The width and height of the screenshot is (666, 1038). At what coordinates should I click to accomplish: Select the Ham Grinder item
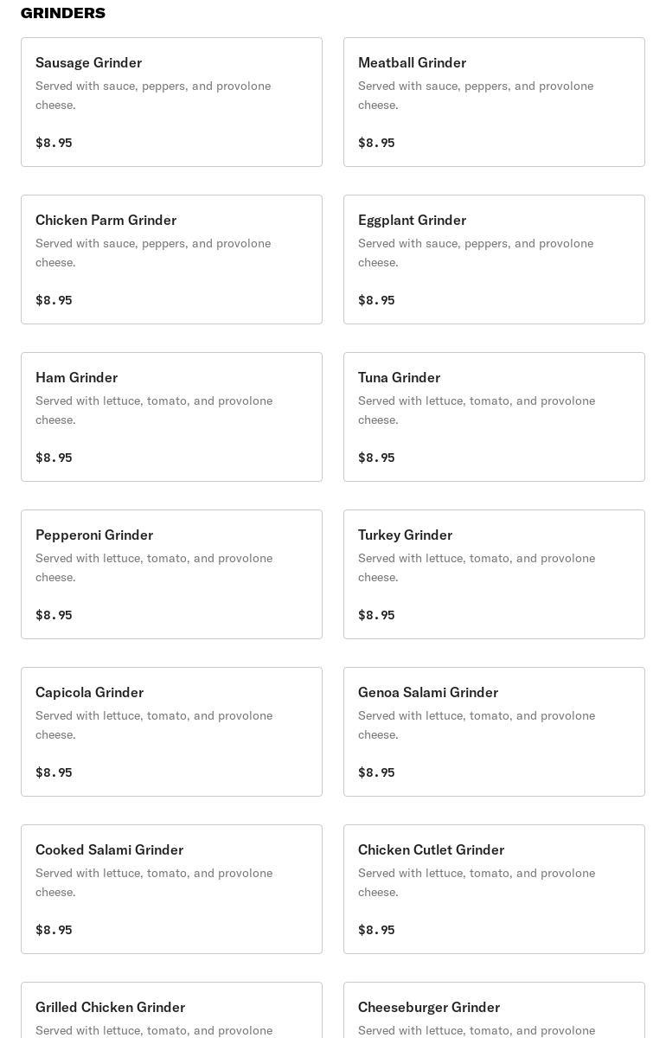(171, 417)
